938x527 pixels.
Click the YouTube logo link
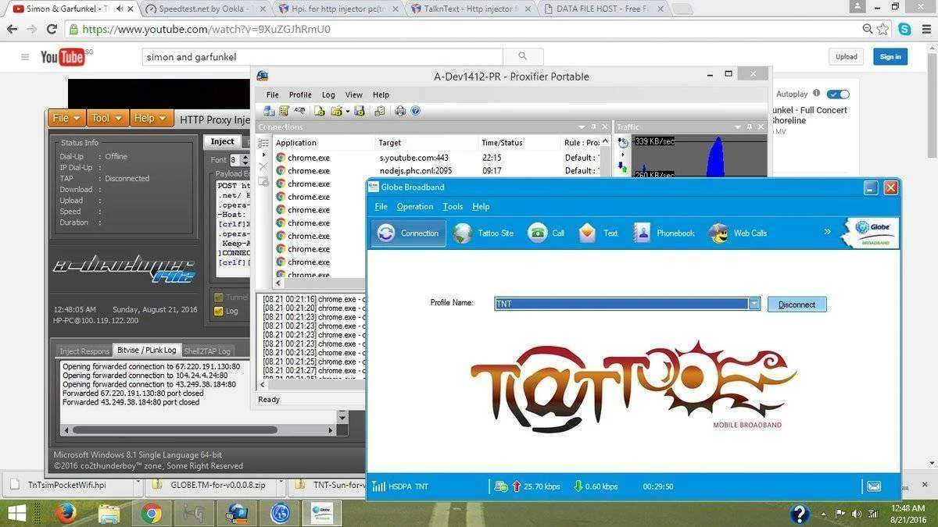62,57
